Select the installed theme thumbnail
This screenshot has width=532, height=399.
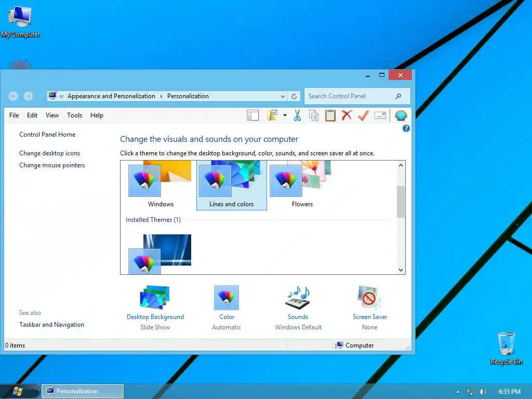(159, 254)
